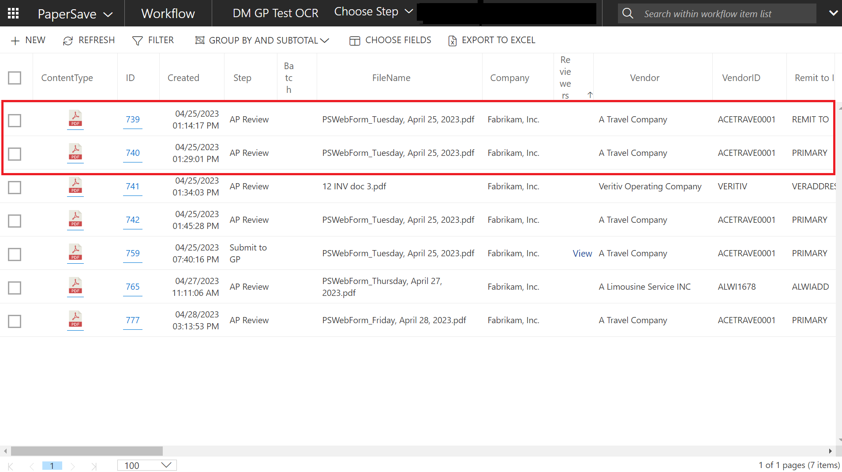Toggle Reviewers column sort arrow
This screenshot has height=472, width=842.
590,95
